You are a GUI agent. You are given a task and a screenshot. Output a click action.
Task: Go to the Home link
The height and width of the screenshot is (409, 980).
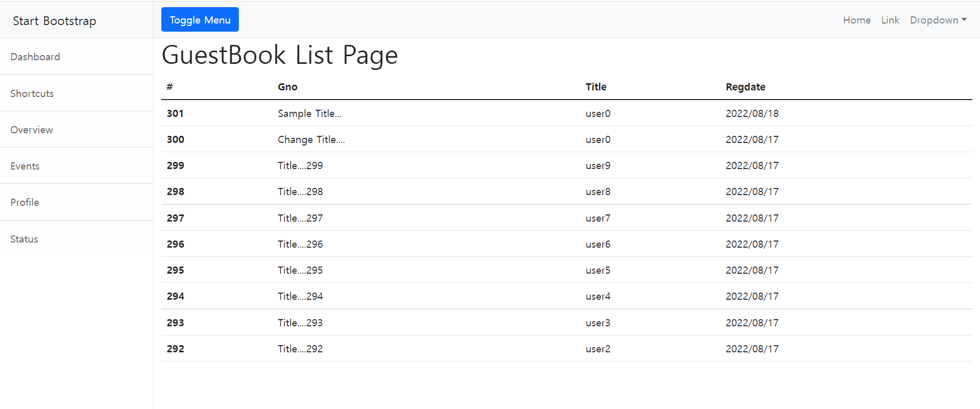[x=857, y=20]
